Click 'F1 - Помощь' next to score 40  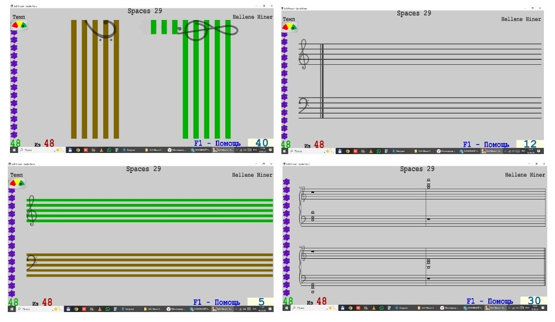point(217,144)
